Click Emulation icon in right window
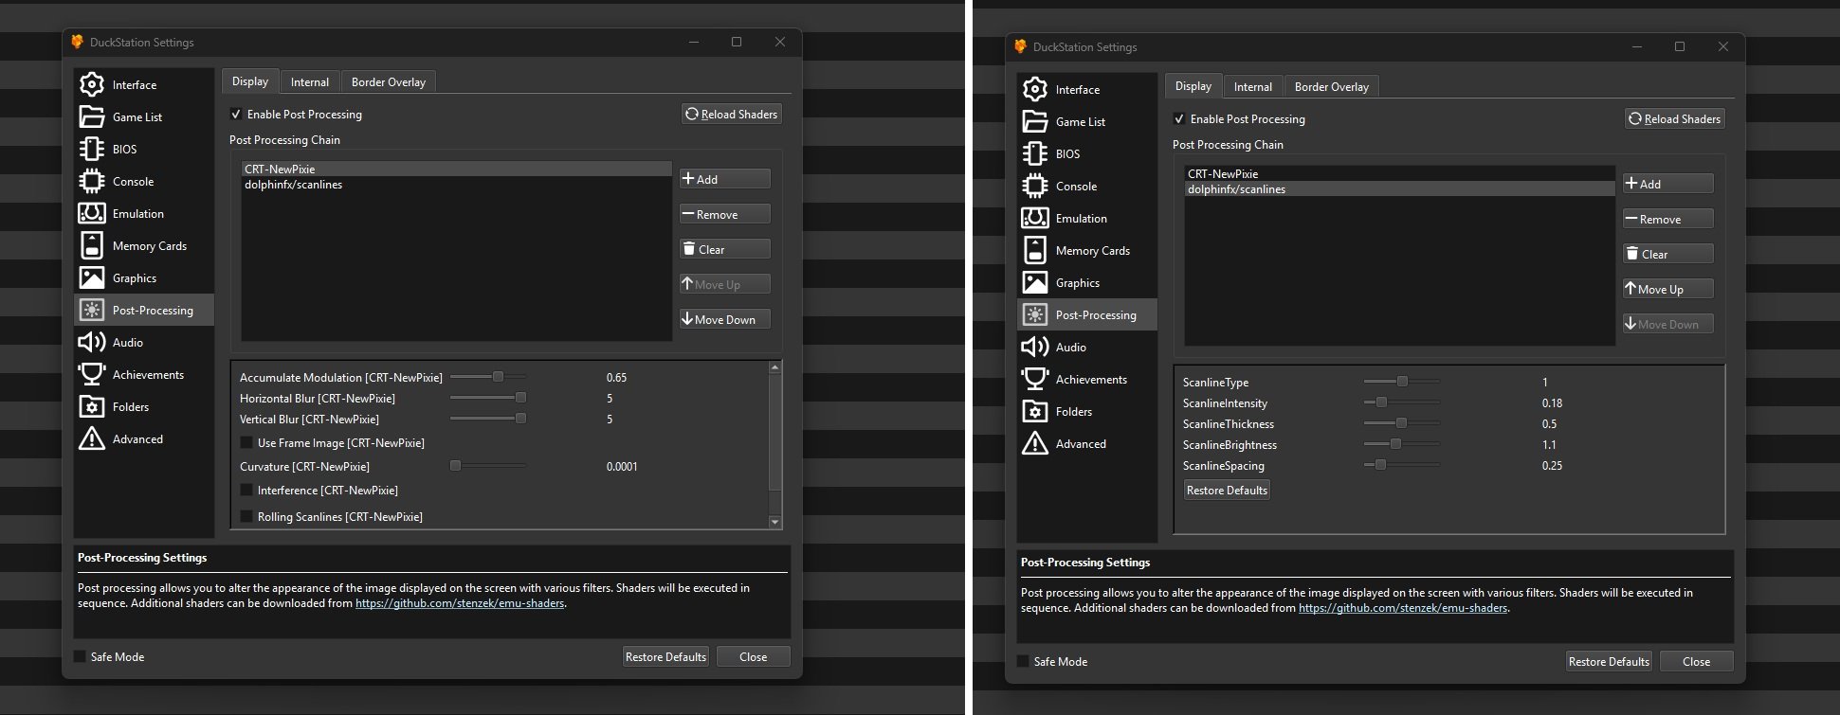Image resolution: width=1840 pixels, height=715 pixels. [1035, 218]
